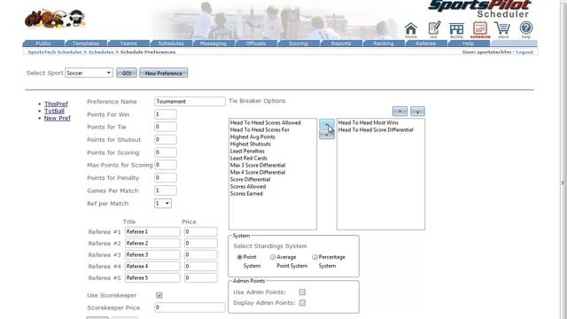Select 'Least Red Cards' list item

click(x=249, y=158)
